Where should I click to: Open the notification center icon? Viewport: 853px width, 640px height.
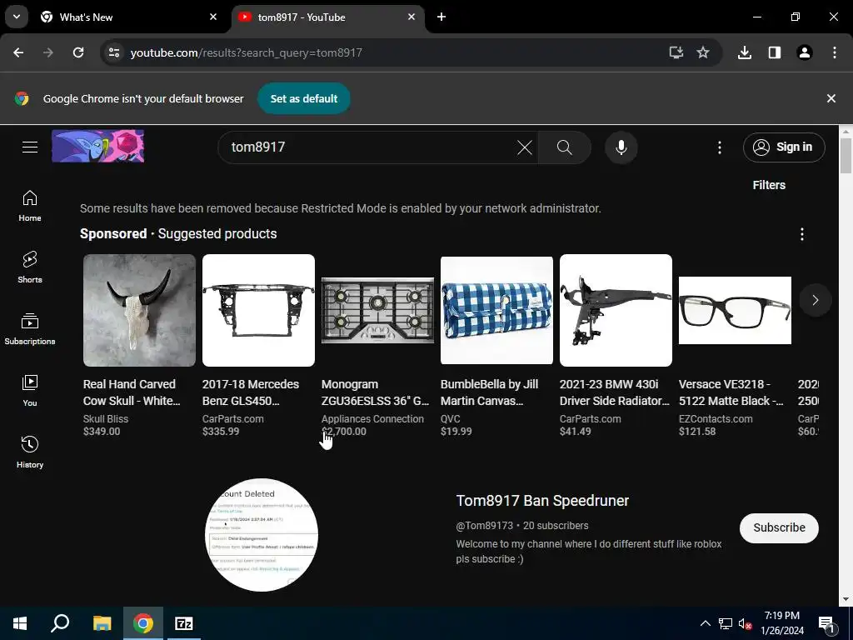click(826, 623)
